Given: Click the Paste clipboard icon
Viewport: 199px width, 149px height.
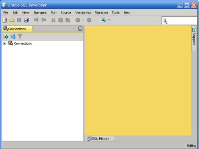Looking at the screenshot, I should coord(68,20).
